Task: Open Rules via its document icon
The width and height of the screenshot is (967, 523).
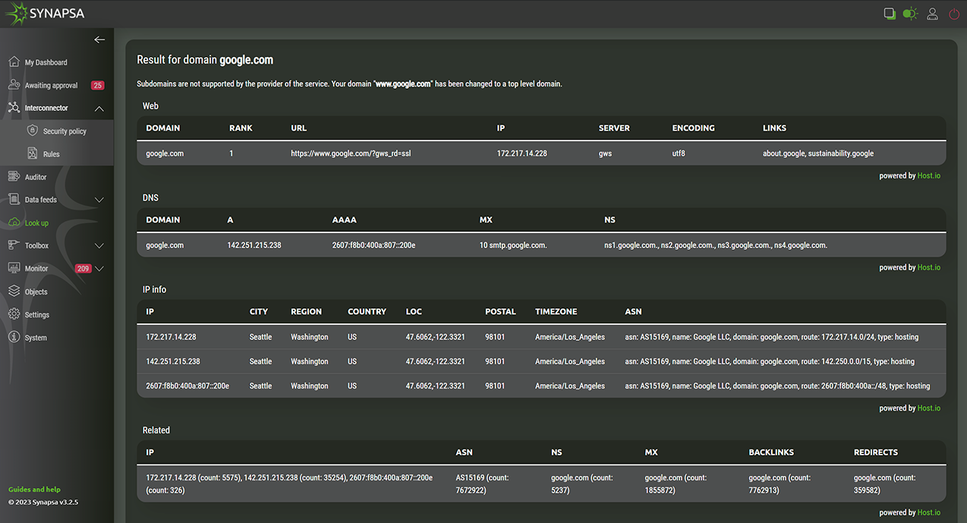Action: [33, 153]
